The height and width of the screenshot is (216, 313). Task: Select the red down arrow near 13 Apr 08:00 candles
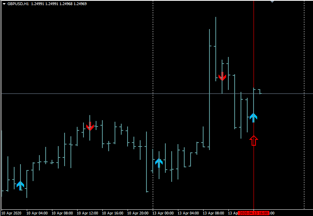[222, 76]
